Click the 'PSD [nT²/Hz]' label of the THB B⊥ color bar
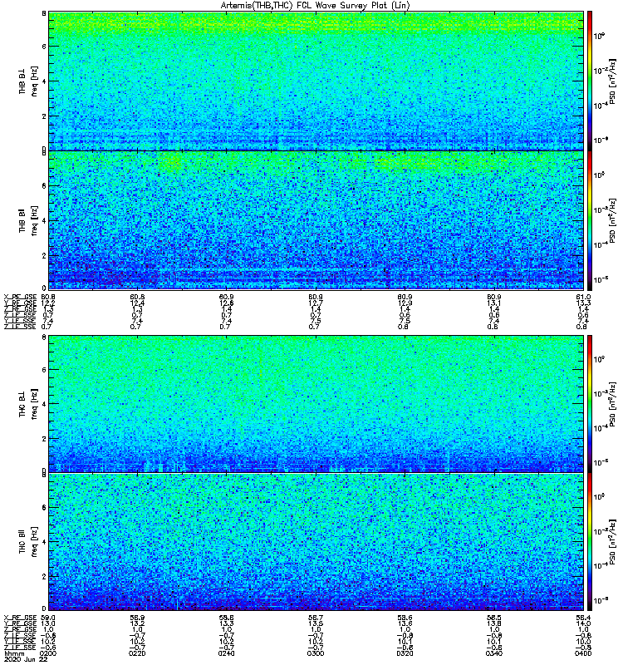The height and width of the screenshot is (665, 623). [x=612, y=81]
